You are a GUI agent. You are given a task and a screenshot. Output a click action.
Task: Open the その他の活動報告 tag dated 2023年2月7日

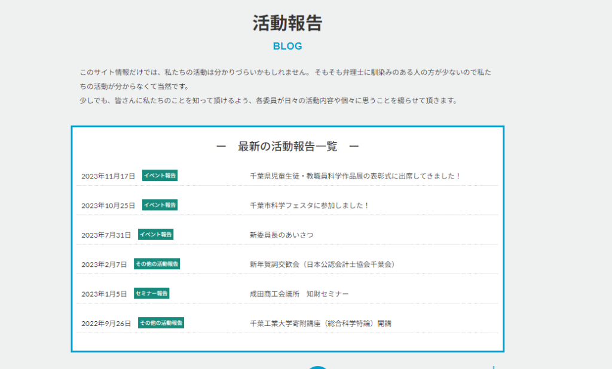(x=157, y=264)
